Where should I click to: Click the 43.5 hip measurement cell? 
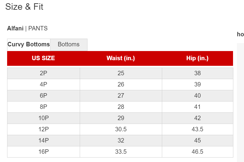click(x=197, y=129)
